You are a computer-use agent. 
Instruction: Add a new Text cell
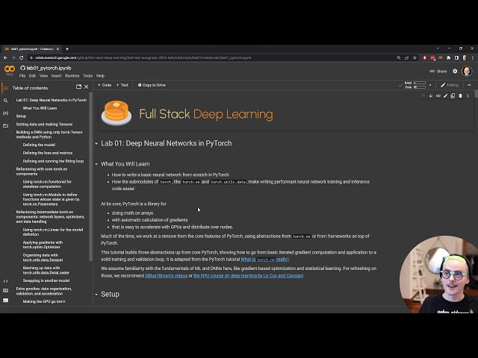point(122,85)
